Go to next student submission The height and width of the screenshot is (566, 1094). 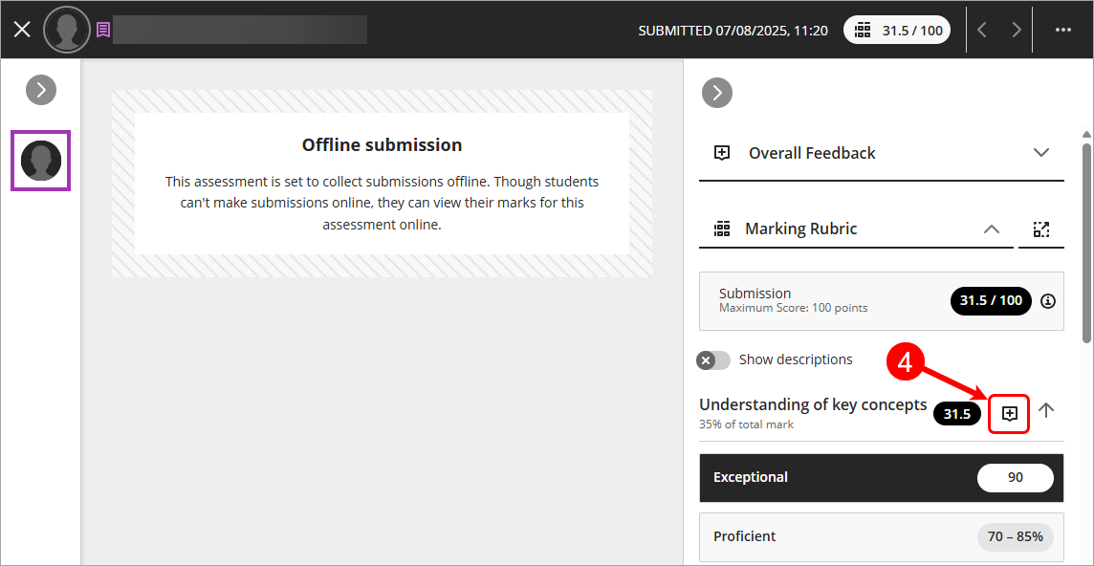click(1017, 30)
